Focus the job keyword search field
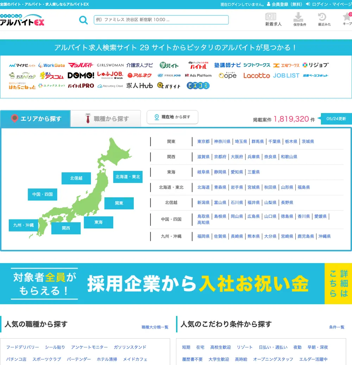 (x=161, y=20)
